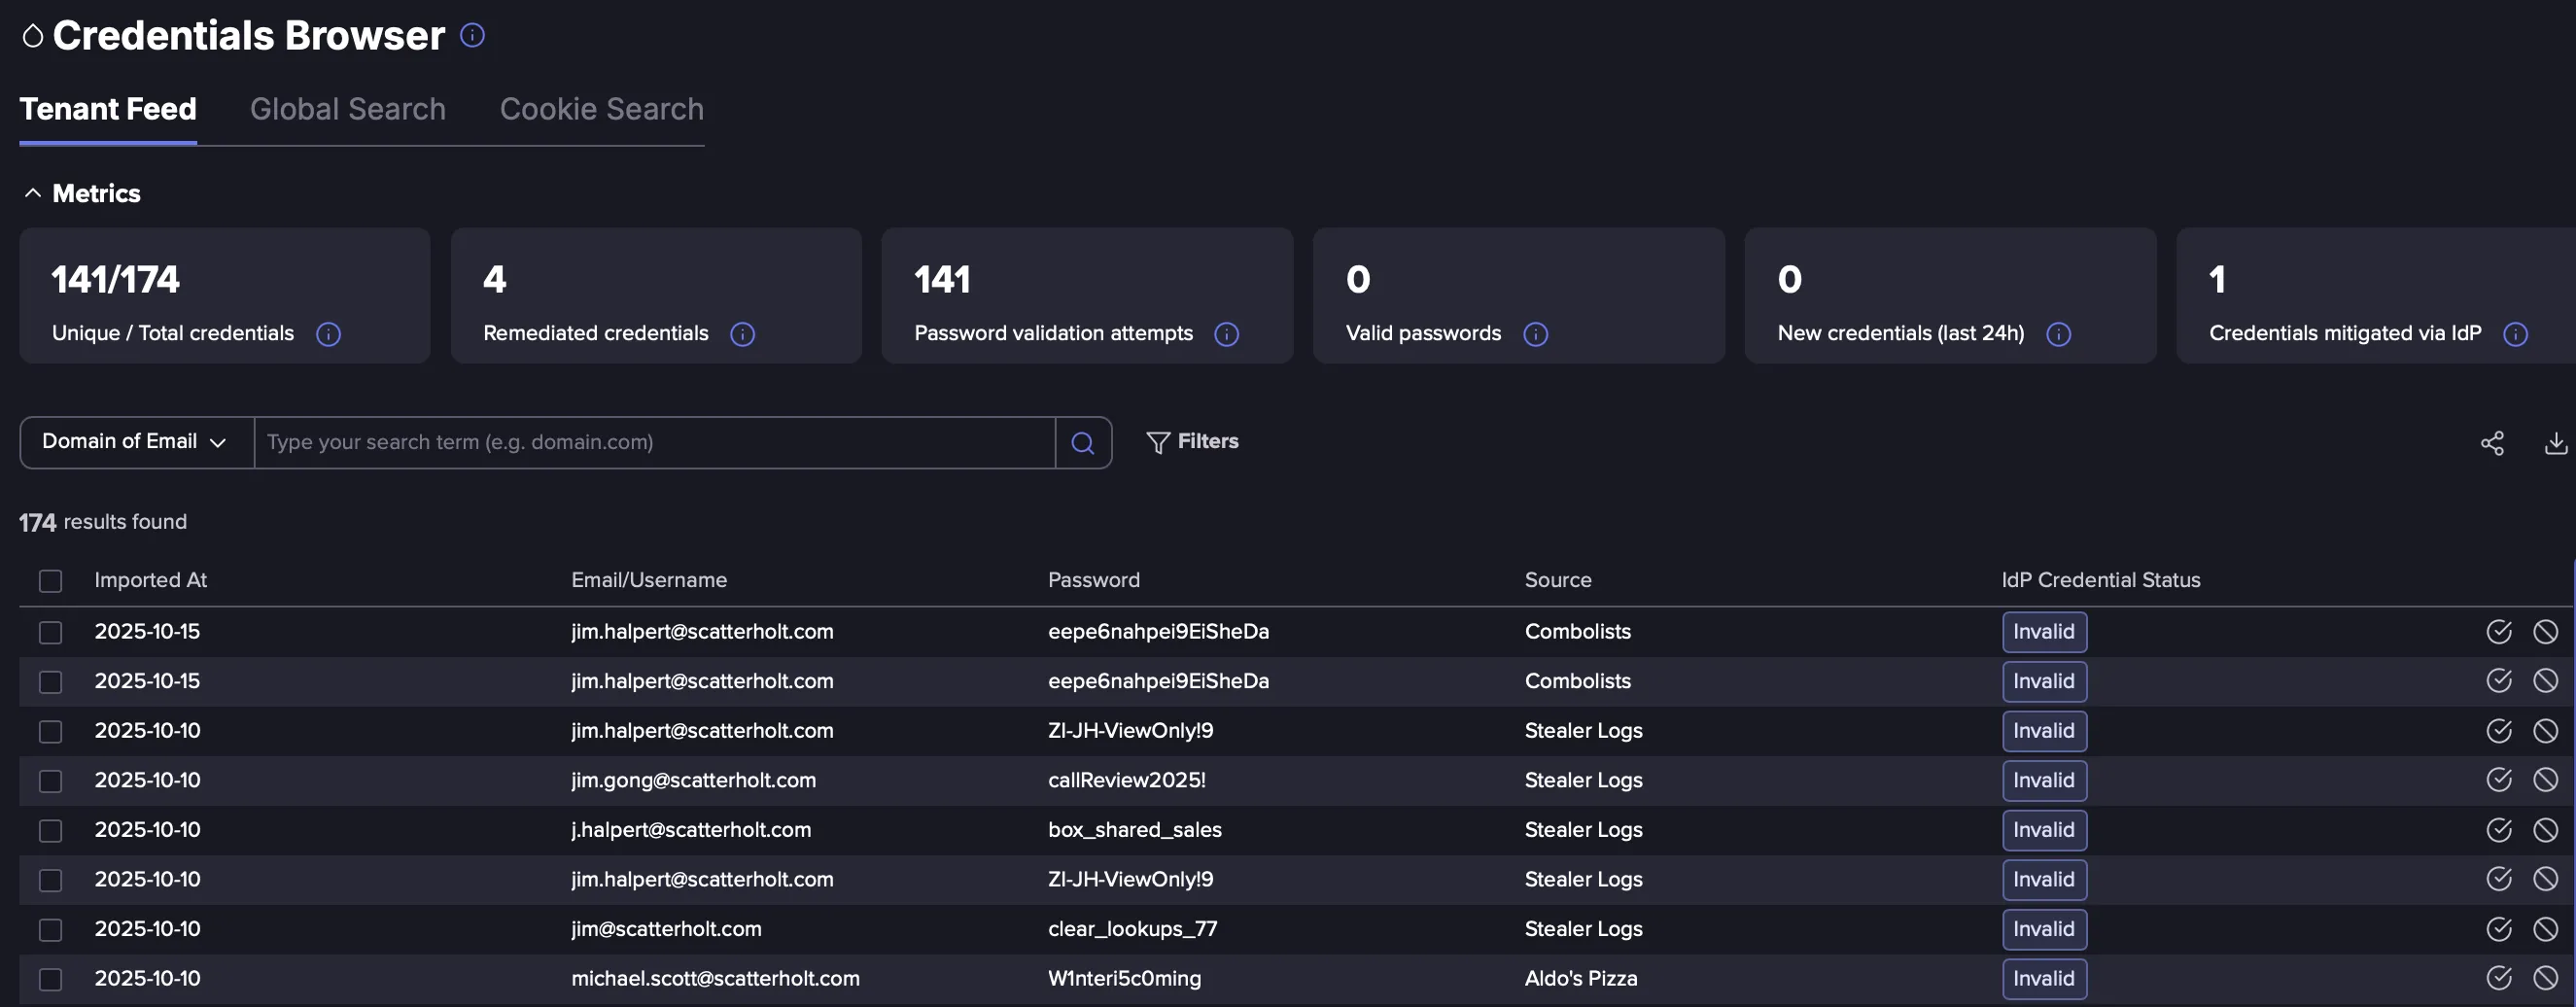The height and width of the screenshot is (1007, 2576).
Task: Switch to the Global Search tab
Action: point(348,109)
